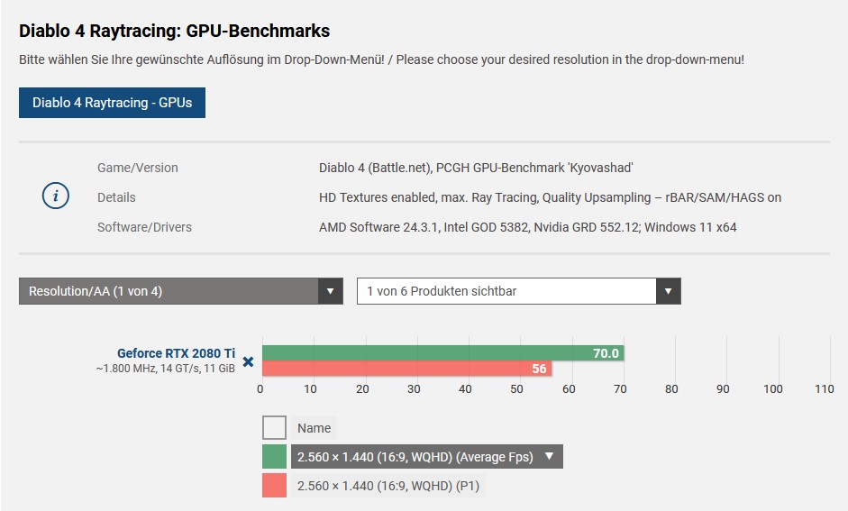Click the Software/Drivers info label
The image size is (848, 511).
coord(144,227)
